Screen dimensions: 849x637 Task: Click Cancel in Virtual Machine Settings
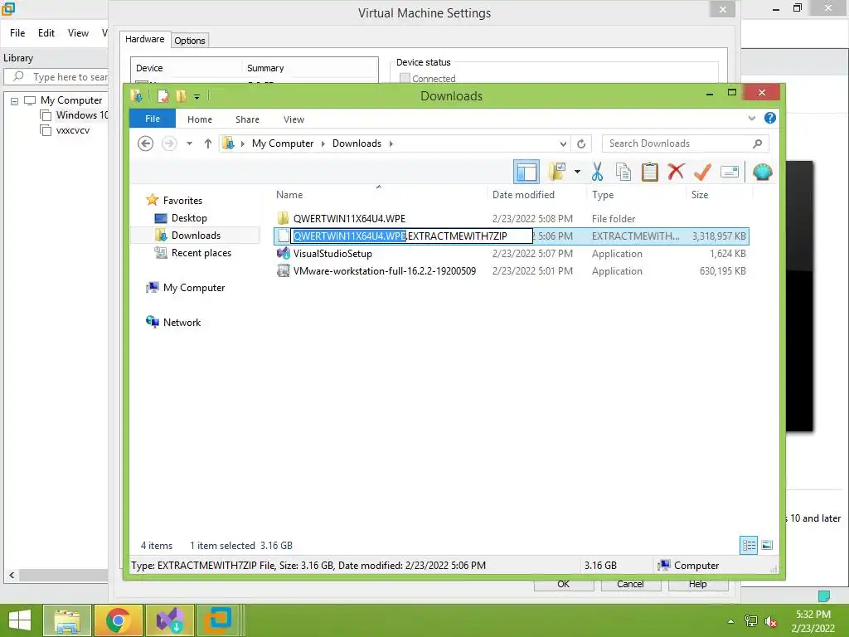630,585
